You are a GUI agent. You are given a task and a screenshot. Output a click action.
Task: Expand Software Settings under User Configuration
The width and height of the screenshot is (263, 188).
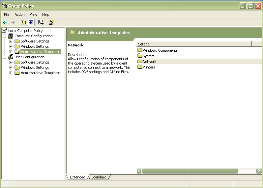[11, 62]
